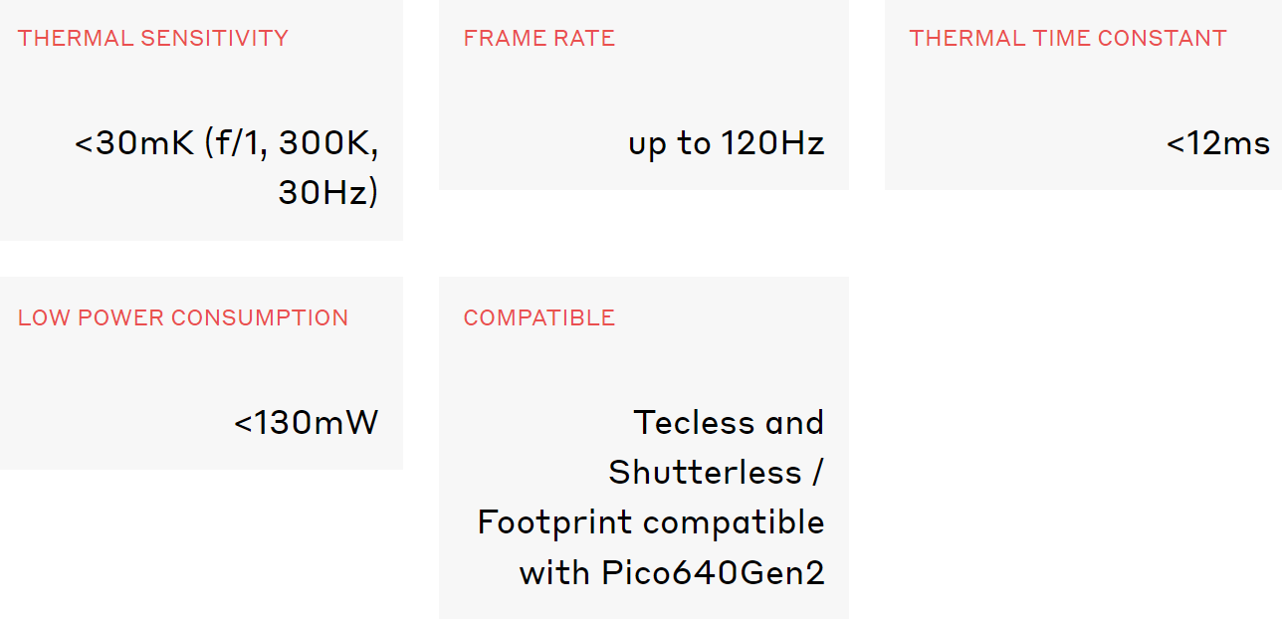Select the <130mW value text

[307, 423]
